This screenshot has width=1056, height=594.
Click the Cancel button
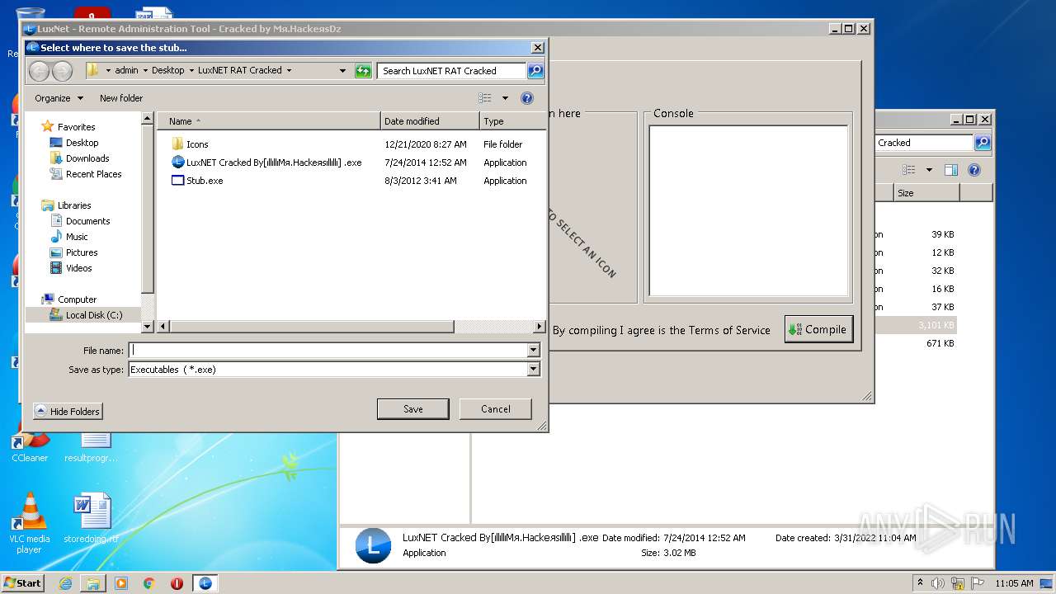point(495,409)
